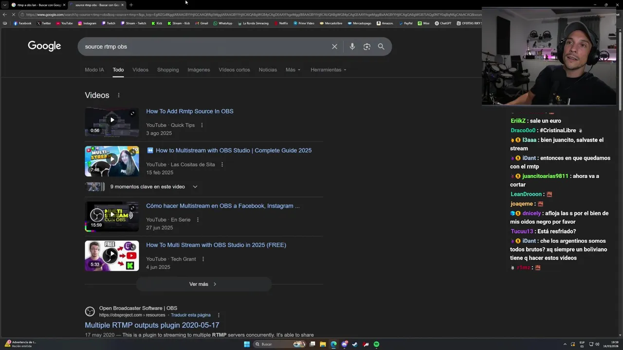This screenshot has height=350, width=623.
Task: Open Edge browser from the taskbar
Action: (333, 344)
